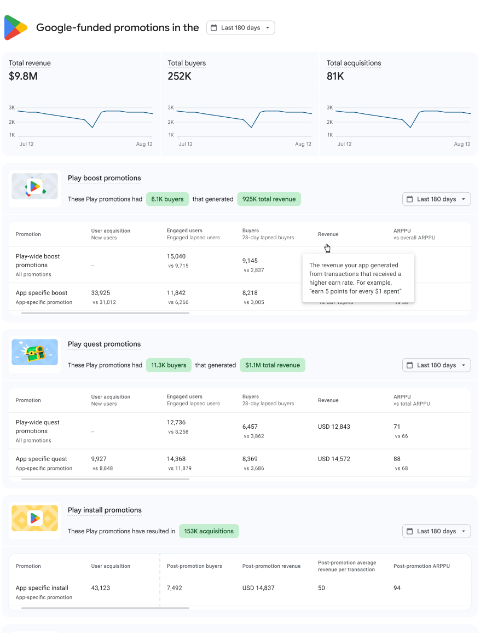Viewport: 486px width, 633px height.
Task: Click the Google Play logo icon
Action: [16, 27]
